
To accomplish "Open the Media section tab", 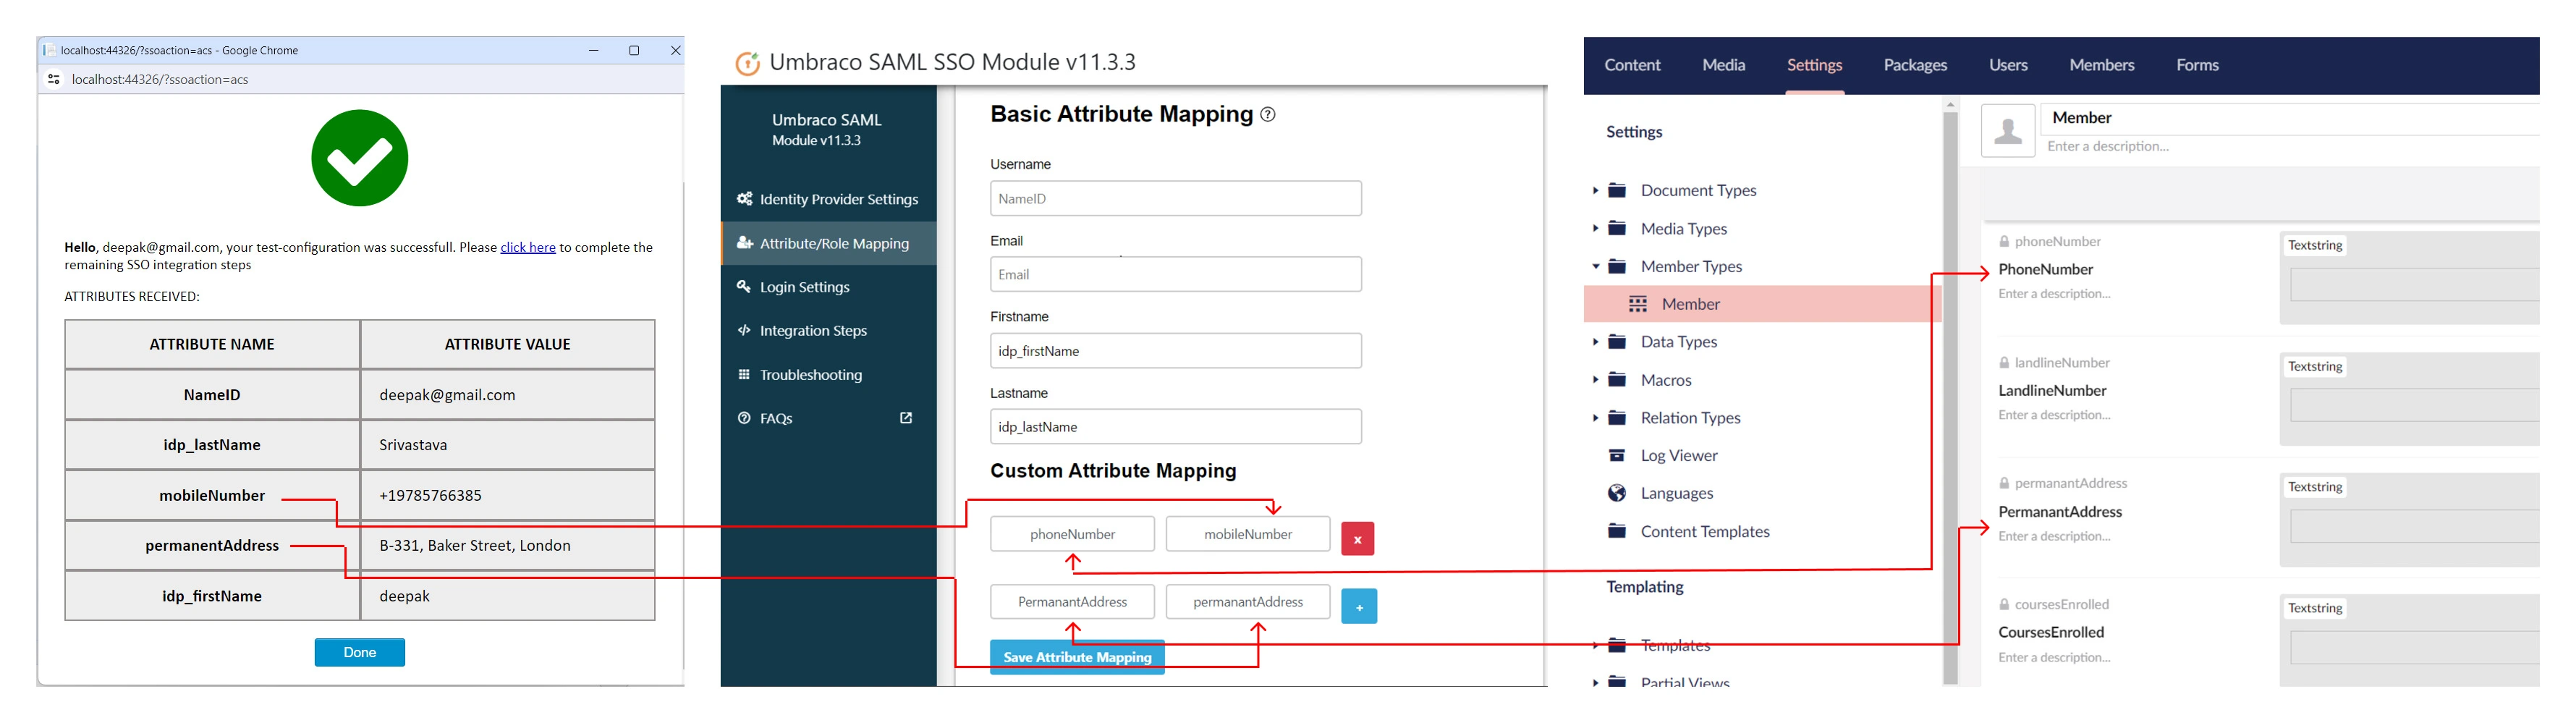I will pos(1723,65).
